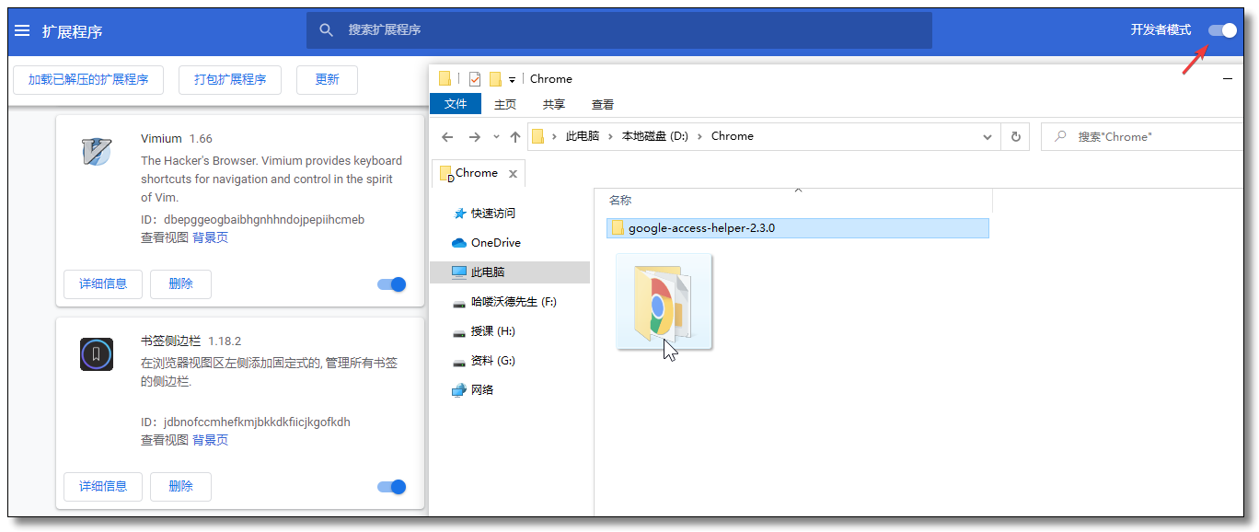Open Vimium 背景页 link
Screen dimensions: 1259x532
click(210, 237)
